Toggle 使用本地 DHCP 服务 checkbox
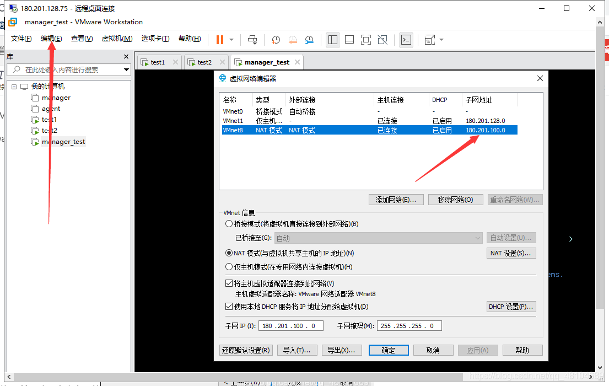 229,307
